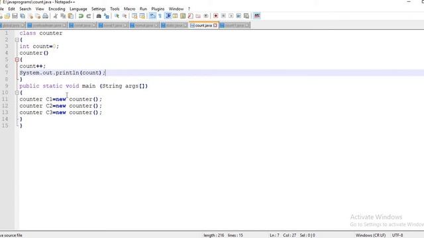Open a file with the Open icon

pyautogui.click(x=7, y=16)
